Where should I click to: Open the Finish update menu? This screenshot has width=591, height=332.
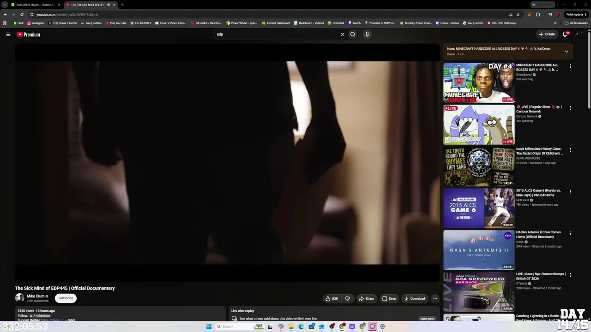(x=577, y=14)
